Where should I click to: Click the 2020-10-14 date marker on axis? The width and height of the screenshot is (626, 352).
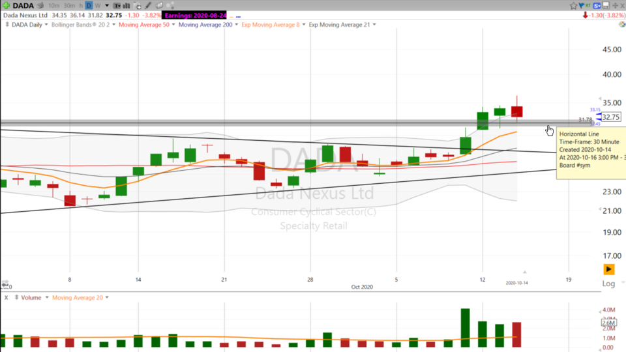pyautogui.click(x=516, y=282)
